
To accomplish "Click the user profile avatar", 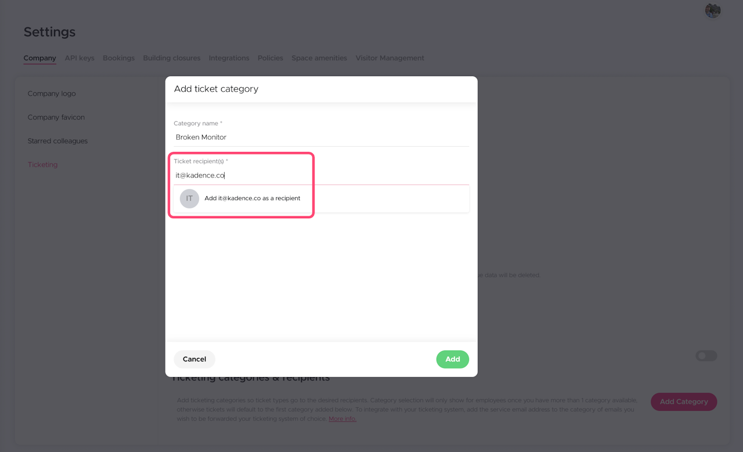I will [x=713, y=10].
